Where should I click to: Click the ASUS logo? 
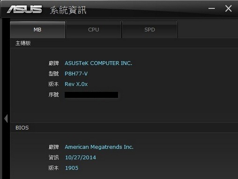point(24,9)
